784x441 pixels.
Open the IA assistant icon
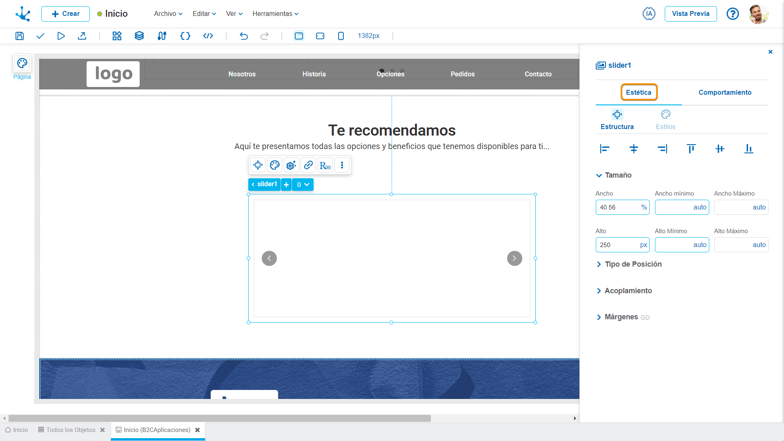649,13
